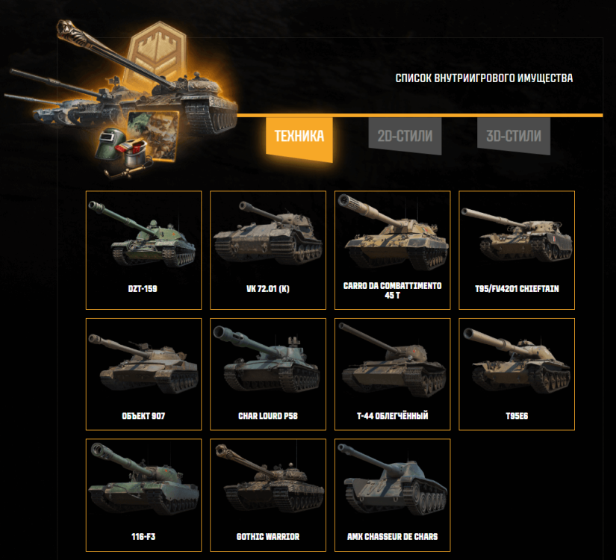This screenshot has height=560, width=616.
Task: Click the Т-44 облегчённый tank card
Action: (x=393, y=374)
